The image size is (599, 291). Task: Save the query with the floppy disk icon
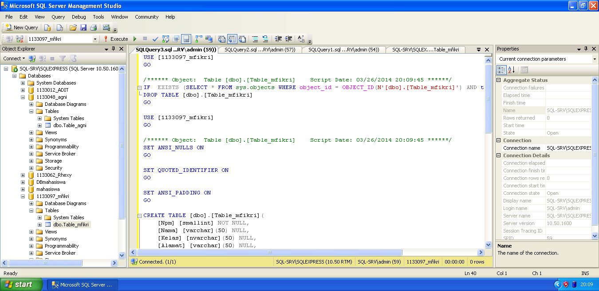click(x=83, y=27)
